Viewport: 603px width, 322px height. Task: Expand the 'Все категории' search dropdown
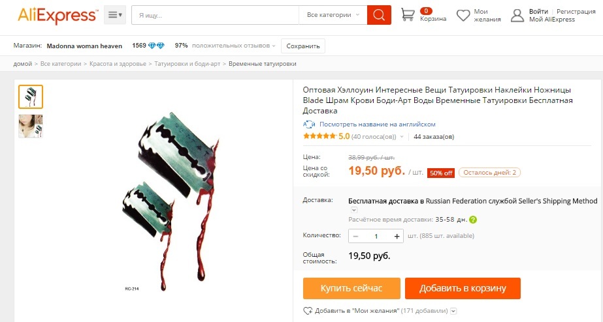333,15
